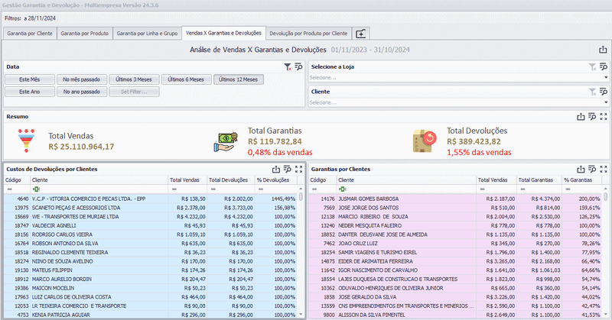Maximize Garantias por Clientes panel
Viewport: 612px width, 320px height.
pyautogui.click(x=604, y=169)
